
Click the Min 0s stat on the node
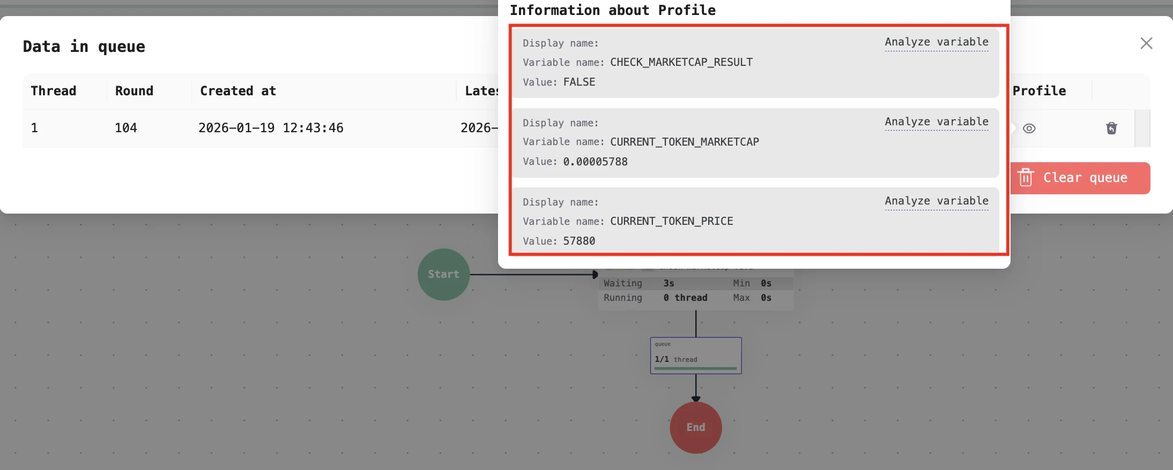pyautogui.click(x=752, y=283)
